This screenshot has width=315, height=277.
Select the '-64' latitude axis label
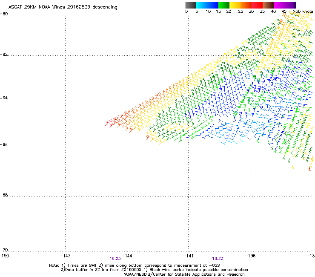tap(4, 98)
